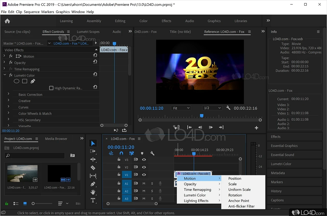
Task: Toggle Snap magnet in timeline
Action: 121,153
